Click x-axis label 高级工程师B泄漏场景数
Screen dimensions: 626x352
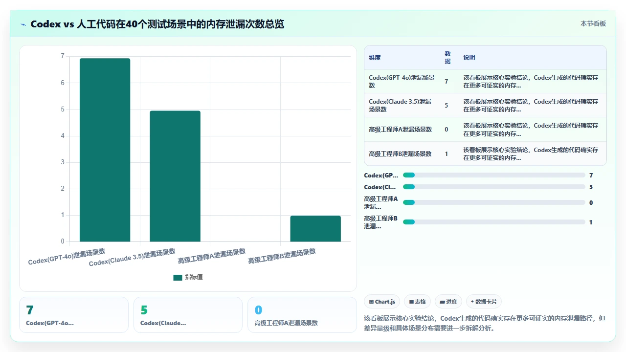coord(282,256)
